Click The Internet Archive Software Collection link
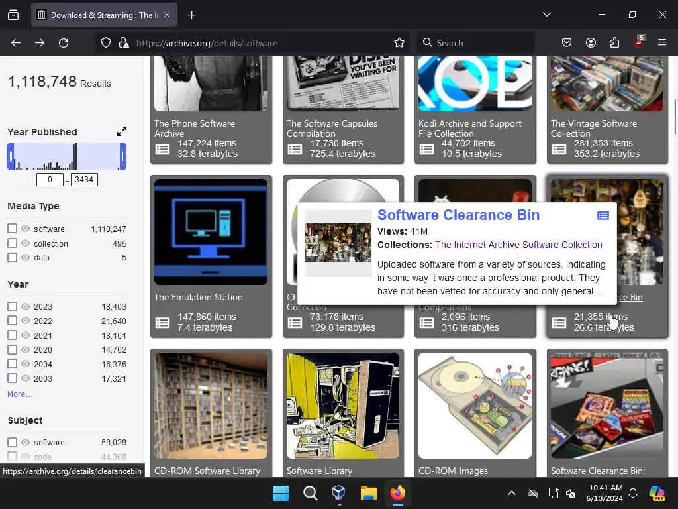The width and height of the screenshot is (678, 509). pos(518,245)
